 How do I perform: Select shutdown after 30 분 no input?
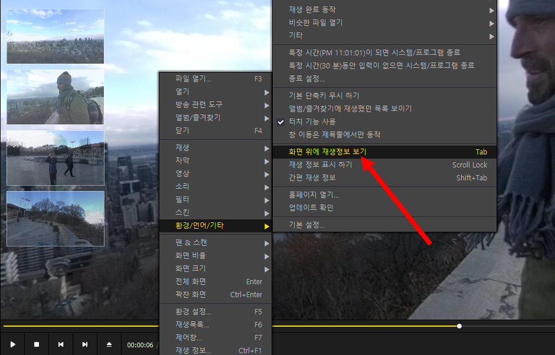click(x=385, y=66)
